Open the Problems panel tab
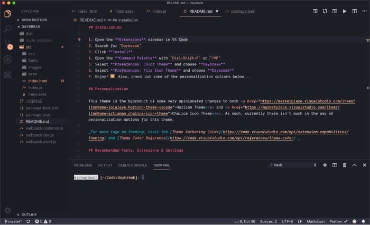Viewport: 370px width, 225px height. tap(83, 165)
